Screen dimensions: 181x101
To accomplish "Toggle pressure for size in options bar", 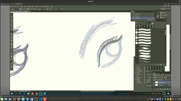I will click(x=62, y=9).
